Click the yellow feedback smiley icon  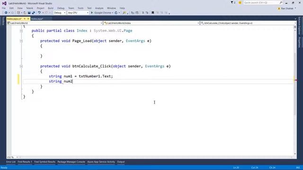[240, 3]
